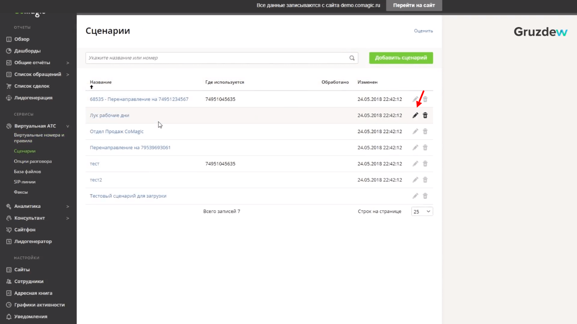Click the Аналитика sidebar icon
The image size is (577, 324).
9,207
